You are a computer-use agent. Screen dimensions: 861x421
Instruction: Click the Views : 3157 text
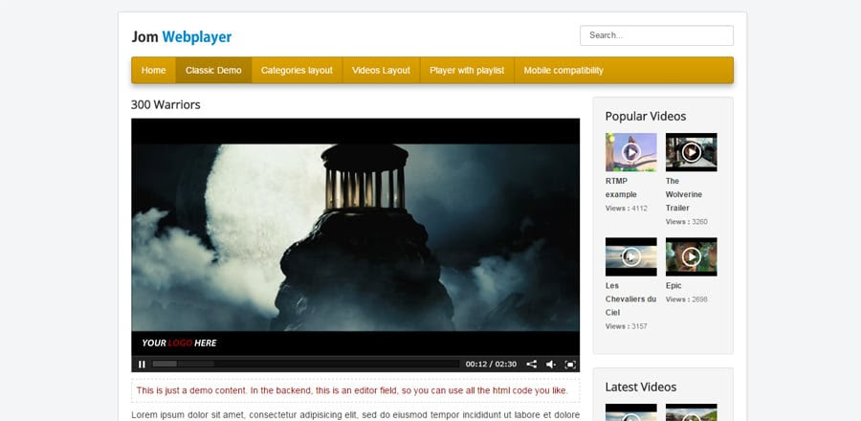pyautogui.click(x=627, y=326)
